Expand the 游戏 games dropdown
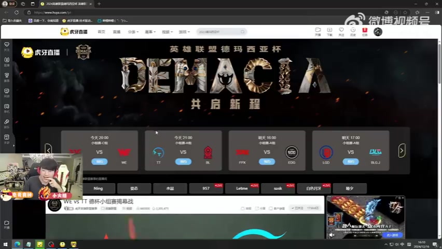442x249 pixels. (184, 32)
